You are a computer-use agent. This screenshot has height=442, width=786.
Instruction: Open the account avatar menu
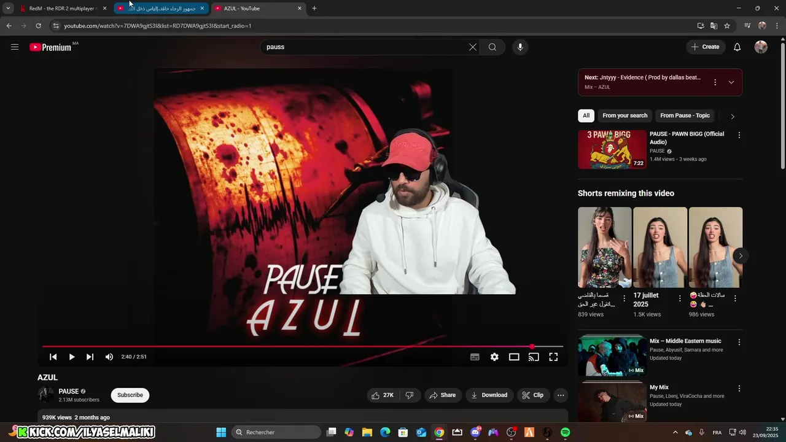coord(761,47)
